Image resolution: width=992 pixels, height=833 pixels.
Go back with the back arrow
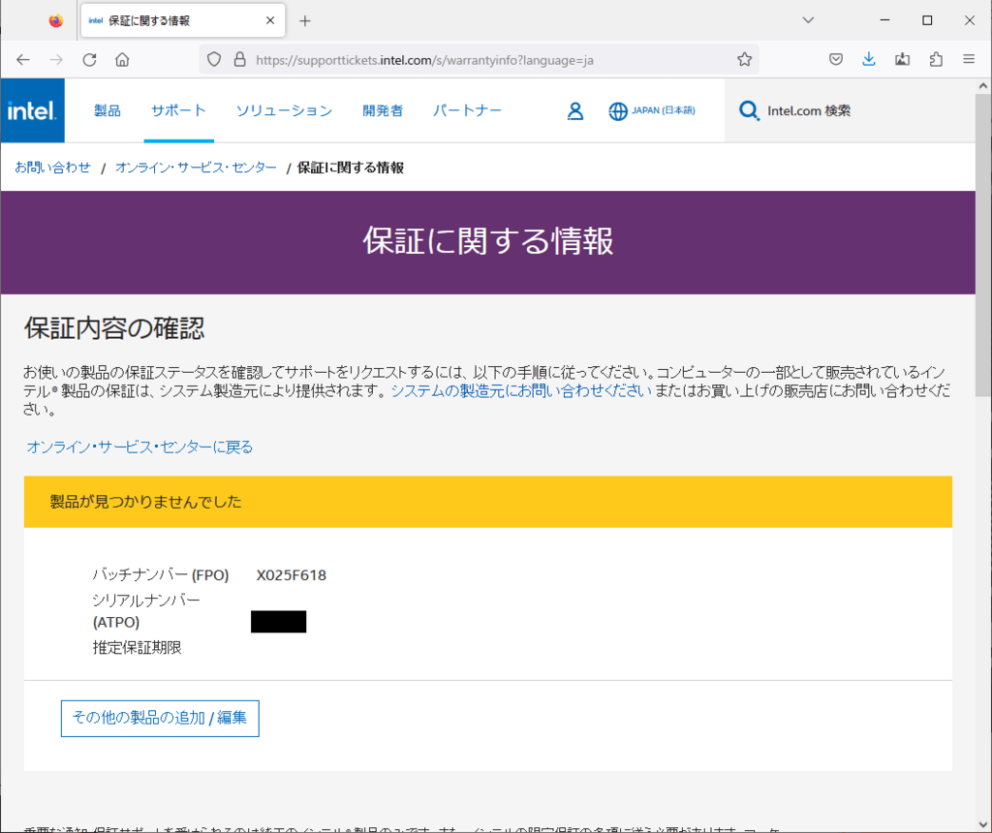pyautogui.click(x=23, y=60)
